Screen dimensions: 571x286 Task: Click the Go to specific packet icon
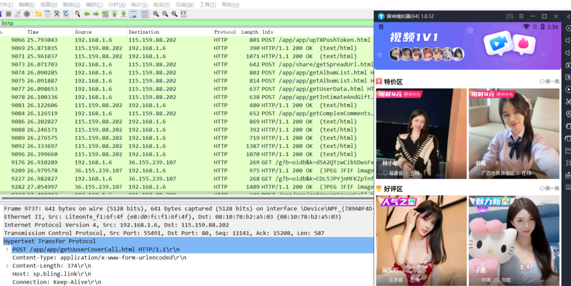point(105,14)
